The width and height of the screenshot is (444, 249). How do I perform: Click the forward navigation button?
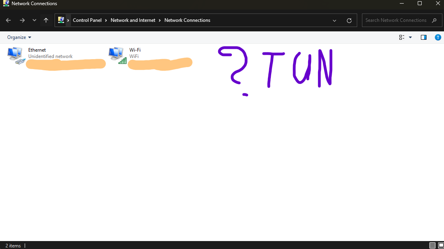pos(22,20)
